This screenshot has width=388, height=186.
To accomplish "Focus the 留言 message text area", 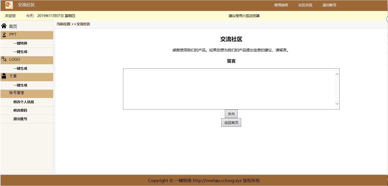I will tap(231, 89).
